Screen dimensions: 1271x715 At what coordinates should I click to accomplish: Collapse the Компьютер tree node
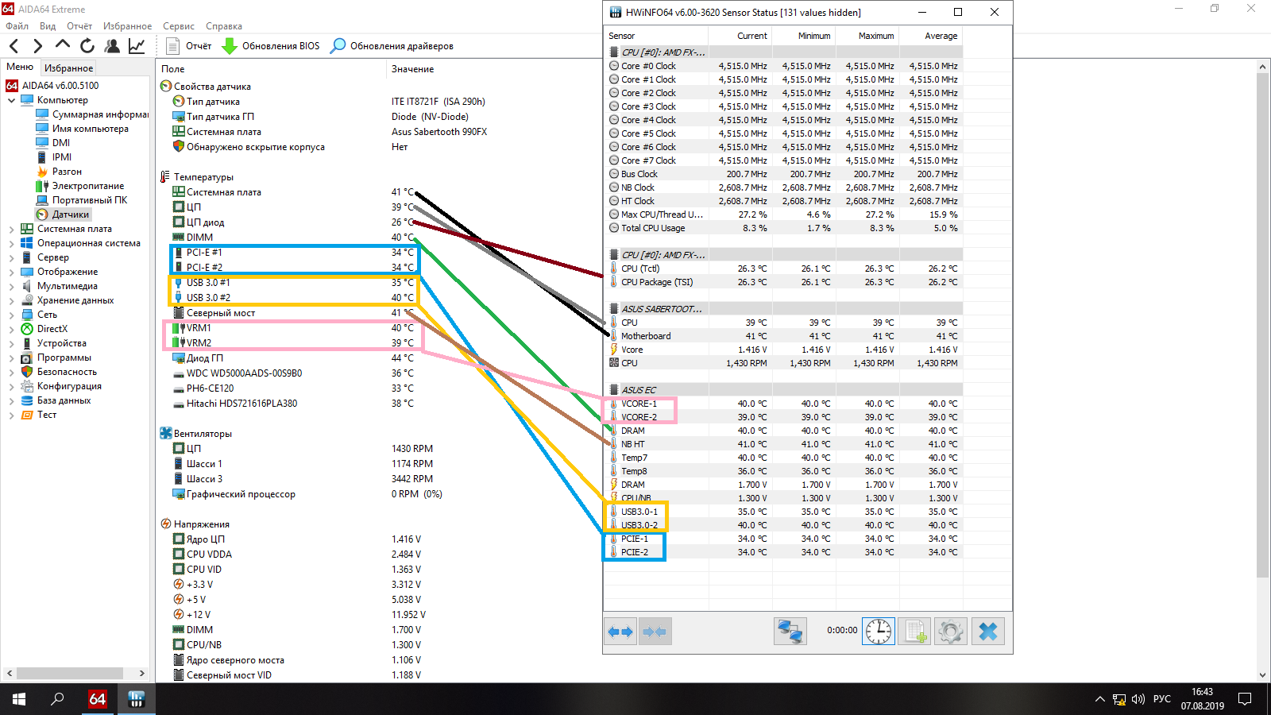[11, 100]
